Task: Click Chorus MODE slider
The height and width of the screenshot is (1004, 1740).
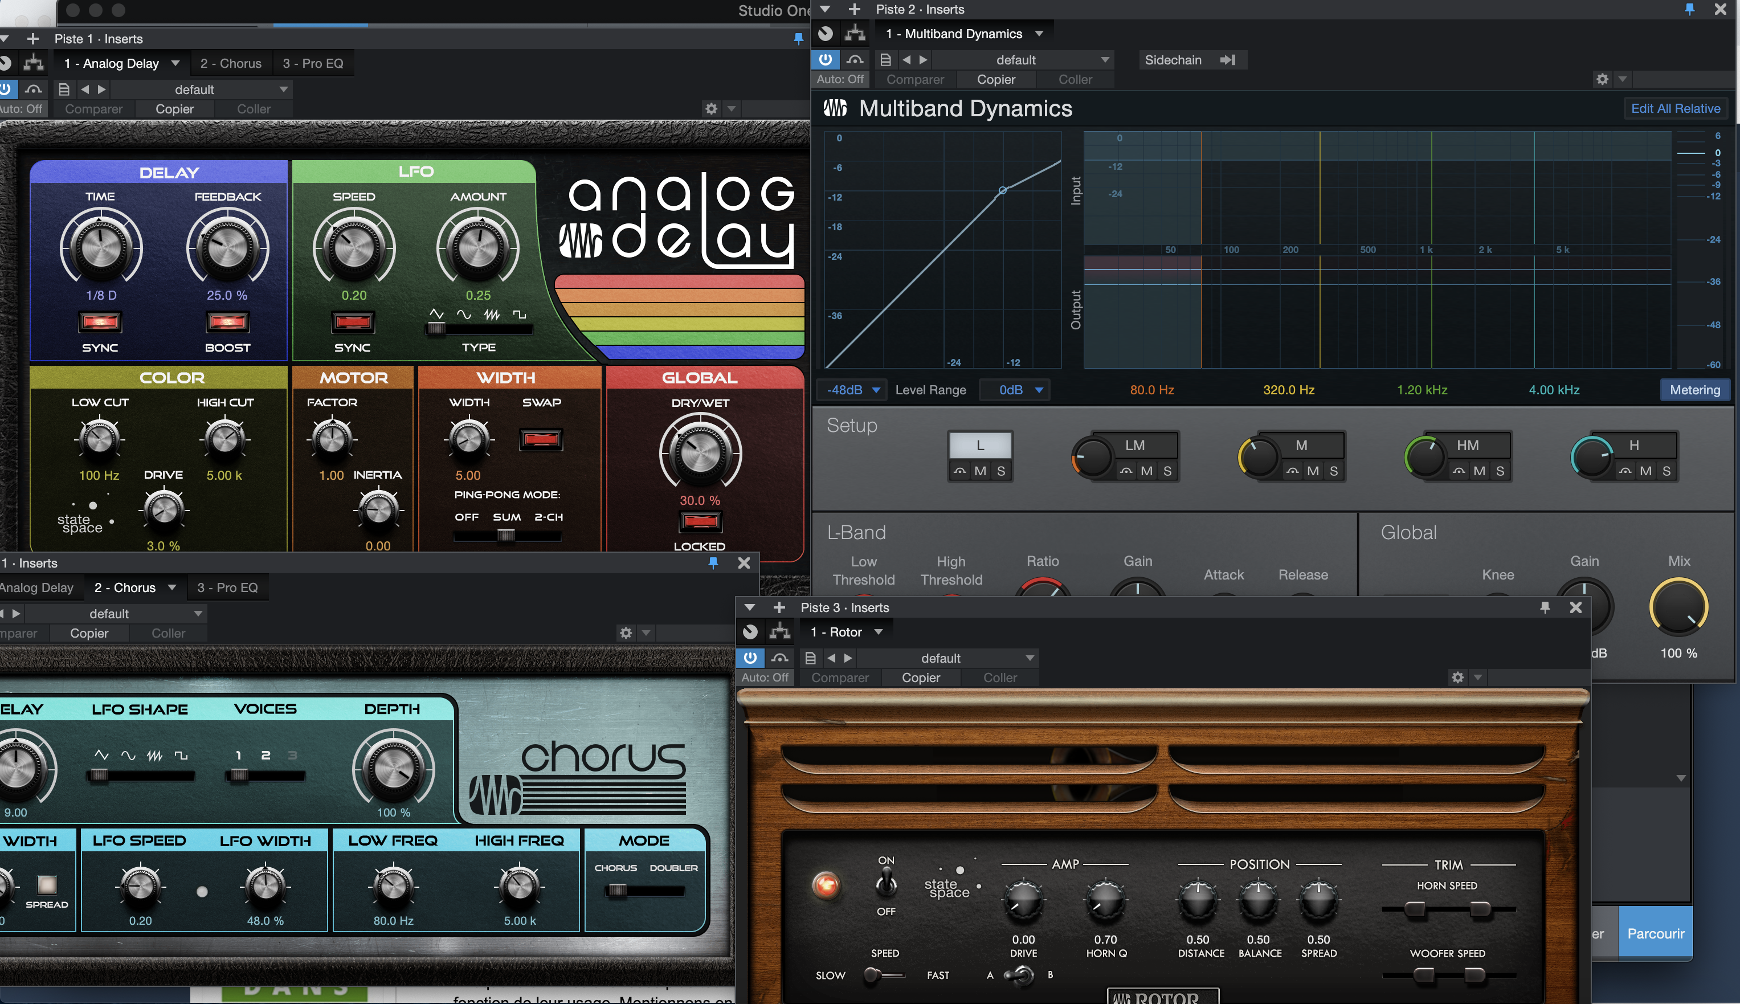Action: tap(644, 890)
